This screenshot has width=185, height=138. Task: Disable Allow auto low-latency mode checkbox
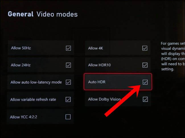(68, 82)
